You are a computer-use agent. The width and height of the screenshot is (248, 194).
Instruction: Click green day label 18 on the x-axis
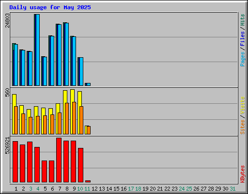click(138, 189)
